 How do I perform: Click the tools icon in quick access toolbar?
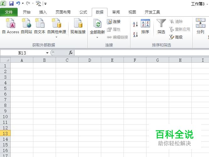tap(38, 3)
